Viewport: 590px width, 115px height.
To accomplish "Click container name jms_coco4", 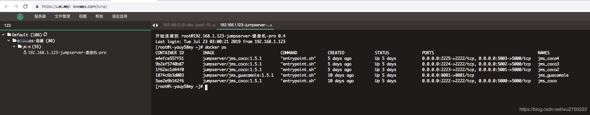I will (548, 58).
